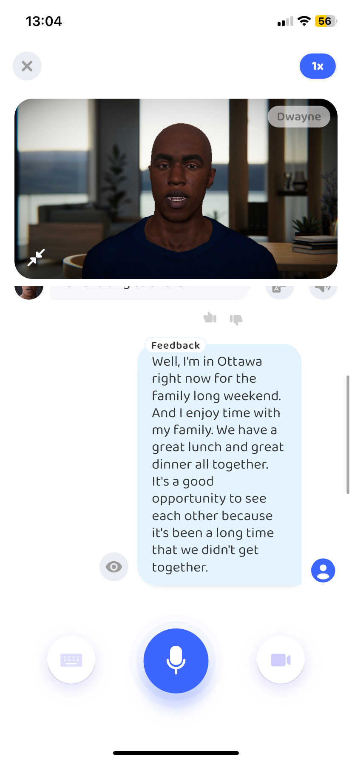Tap the blue user profile avatar
Screen dimensions: 352x762
323,570
